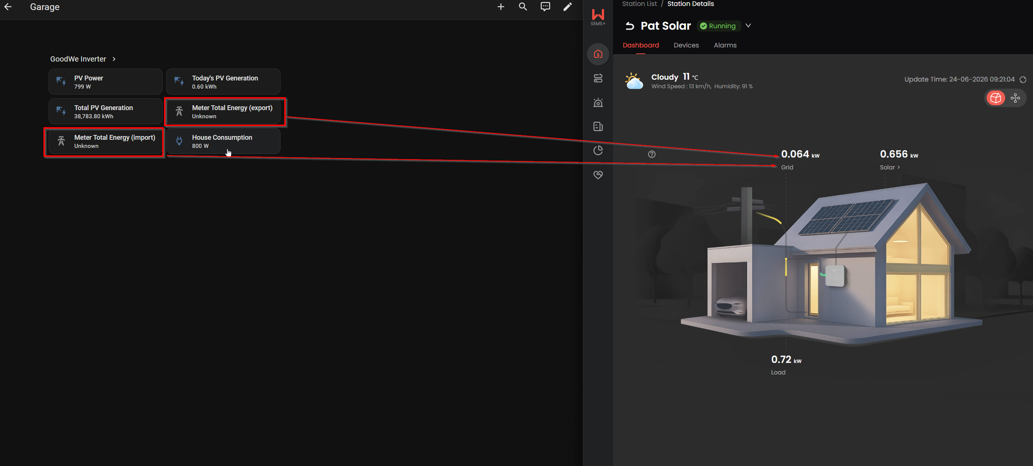Viewport: 1033px width, 466px height.
Task: Click the Grid power value 0.064 kW
Action: click(800, 154)
